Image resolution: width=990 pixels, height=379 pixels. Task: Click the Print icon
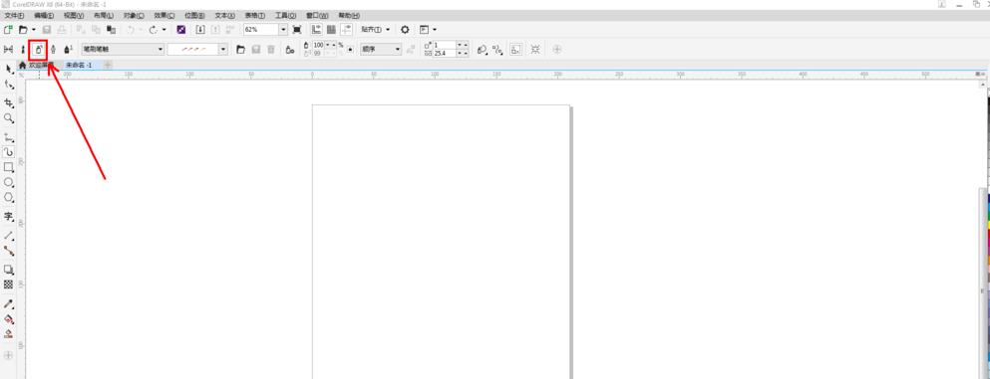point(62,30)
